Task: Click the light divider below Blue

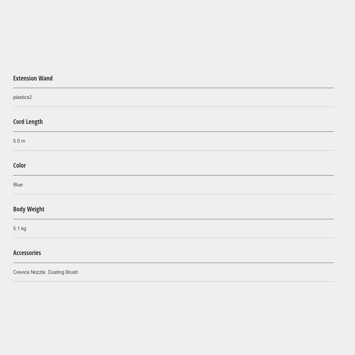Action: tap(174, 194)
